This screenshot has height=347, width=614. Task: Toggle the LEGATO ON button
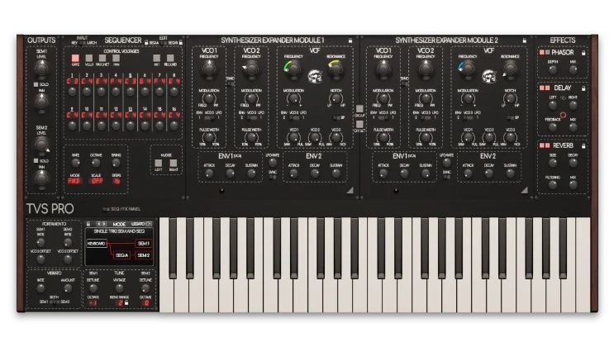point(149,224)
